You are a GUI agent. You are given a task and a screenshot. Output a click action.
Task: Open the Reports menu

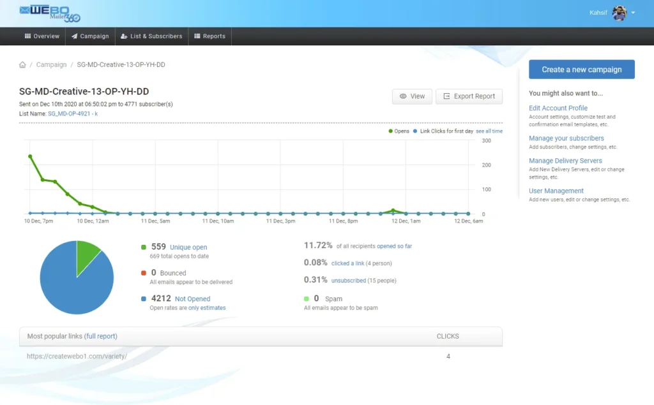[x=209, y=36]
